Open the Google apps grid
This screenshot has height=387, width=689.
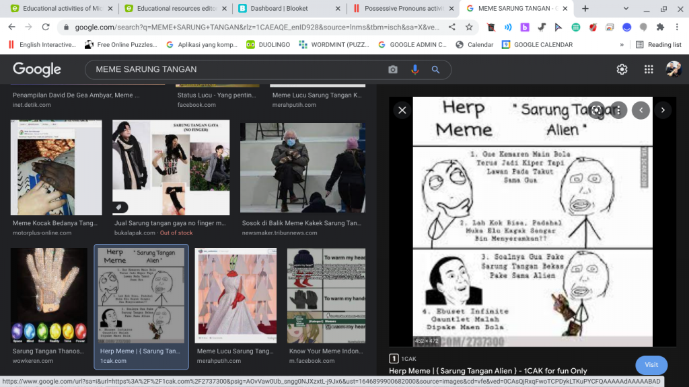649,69
